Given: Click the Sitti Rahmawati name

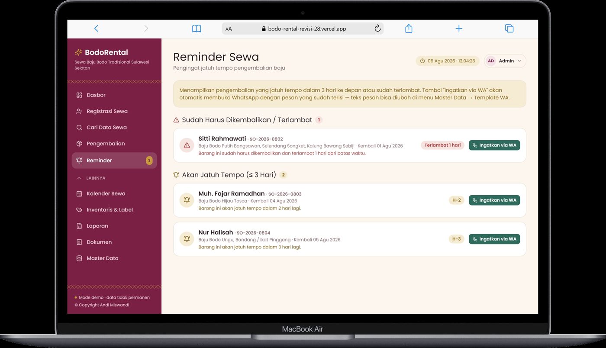Looking at the screenshot, I should 222,139.
